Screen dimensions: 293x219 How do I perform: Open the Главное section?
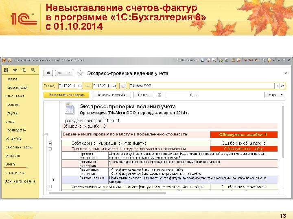point(12,79)
